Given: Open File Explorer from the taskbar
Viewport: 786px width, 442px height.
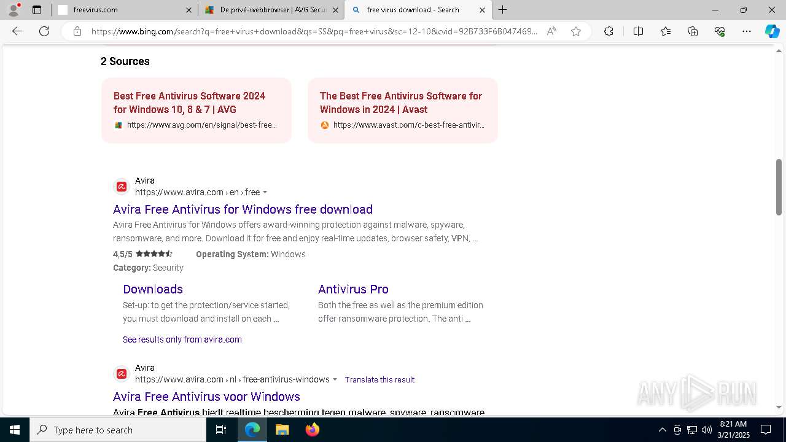Looking at the screenshot, I should pos(282,430).
